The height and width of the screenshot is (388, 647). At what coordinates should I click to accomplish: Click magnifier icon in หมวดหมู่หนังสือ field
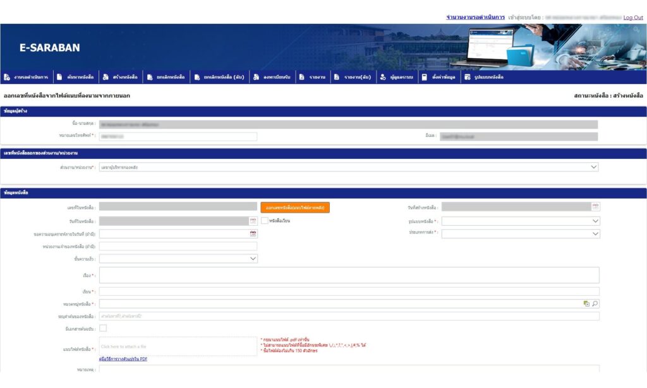coord(595,303)
